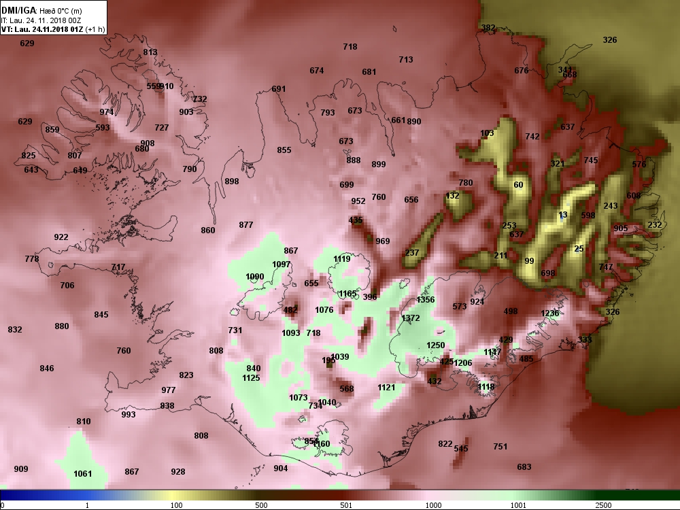Click the map value 778
Image resolution: width=680 pixels, height=510 pixels.
32,259
